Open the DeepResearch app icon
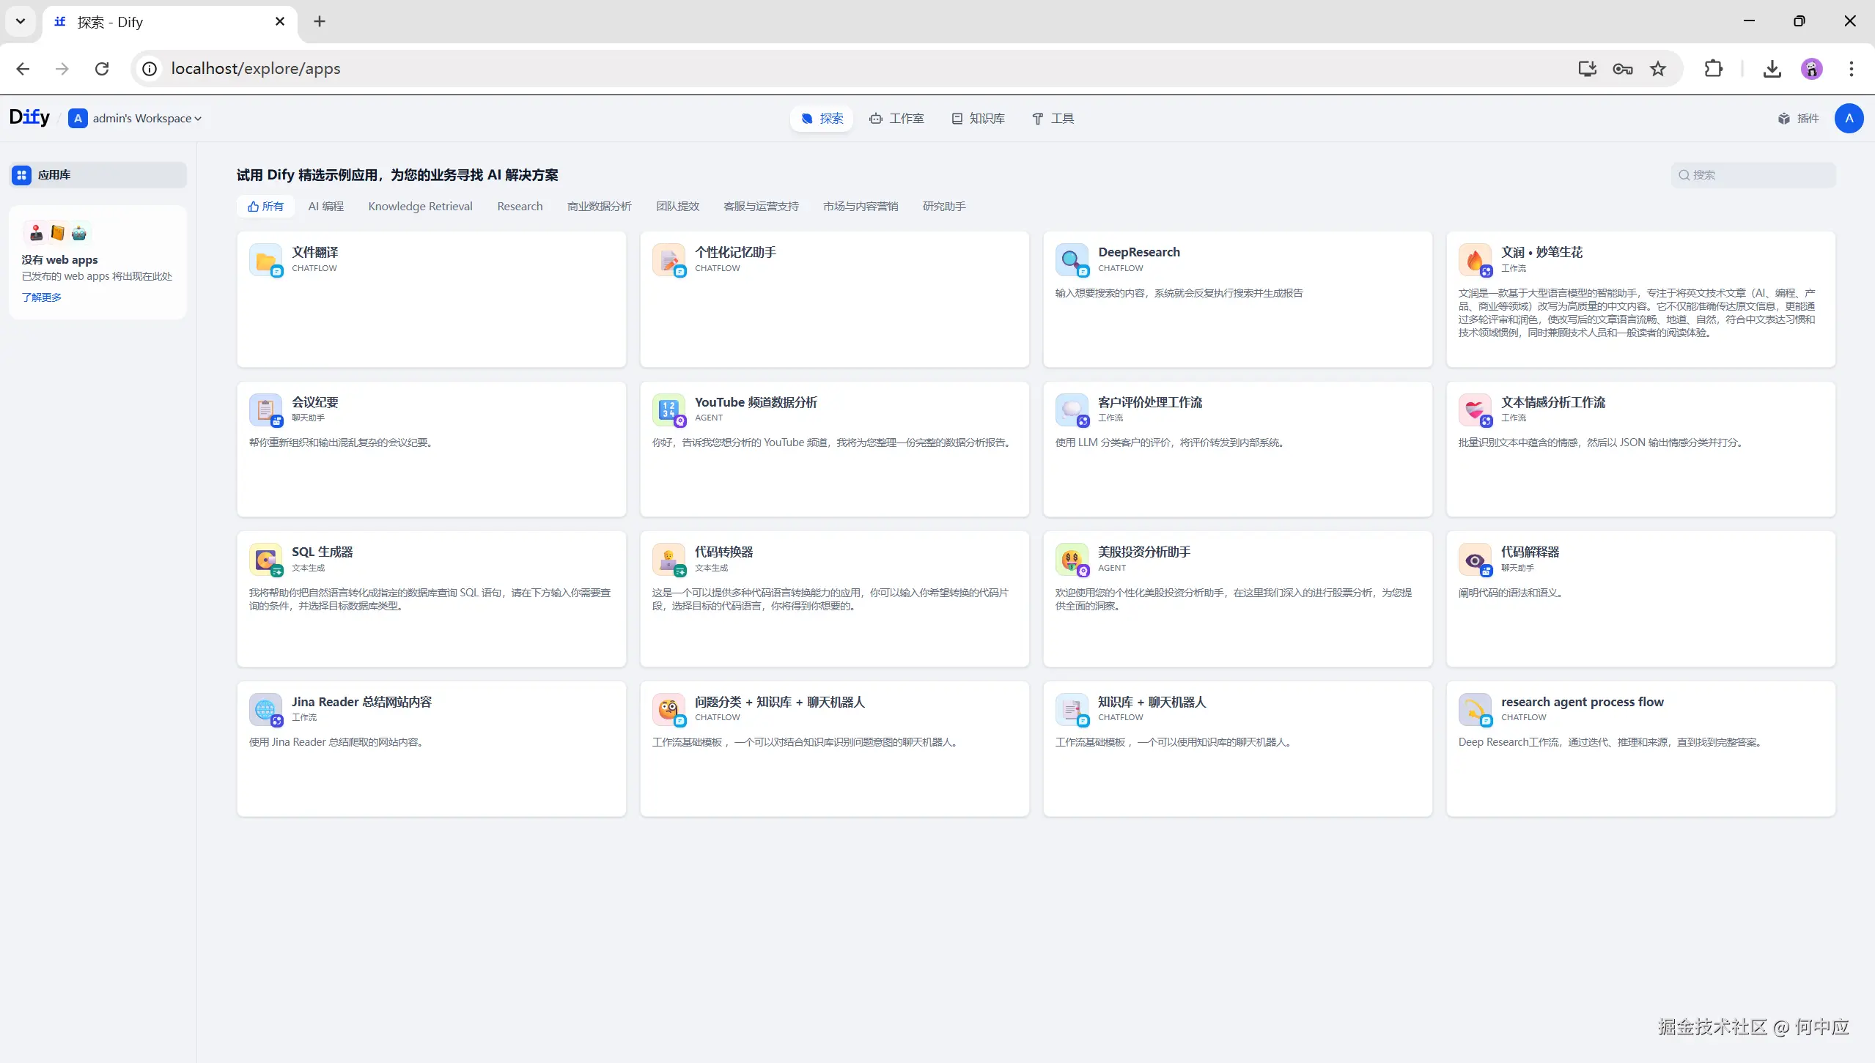This screenshot has width=1875, height=1063. (x=1071, y=259)
